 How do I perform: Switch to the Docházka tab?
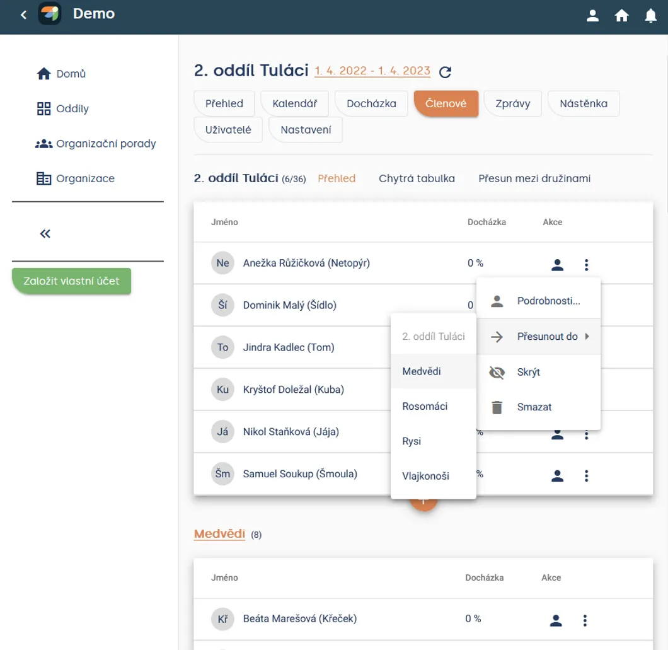(371, 103)
